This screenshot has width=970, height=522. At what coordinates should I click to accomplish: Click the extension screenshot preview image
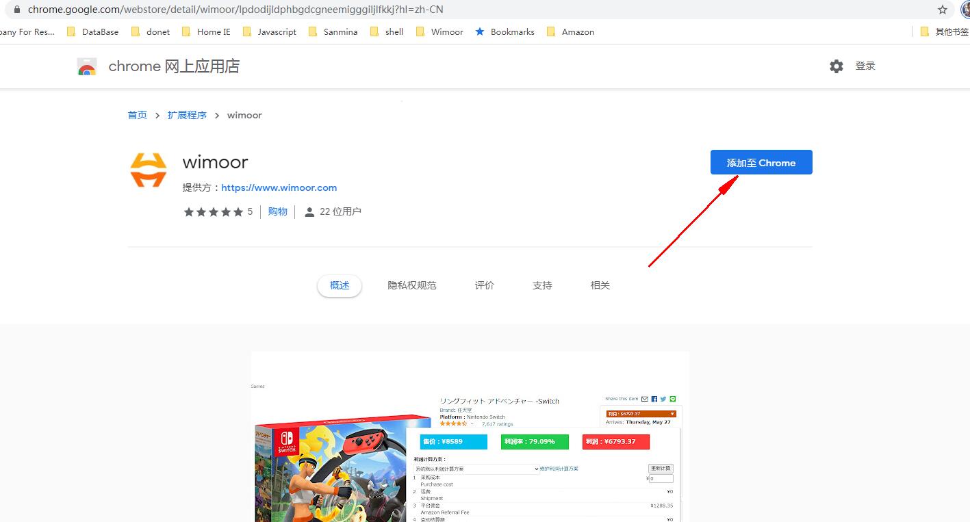(470, 436)
